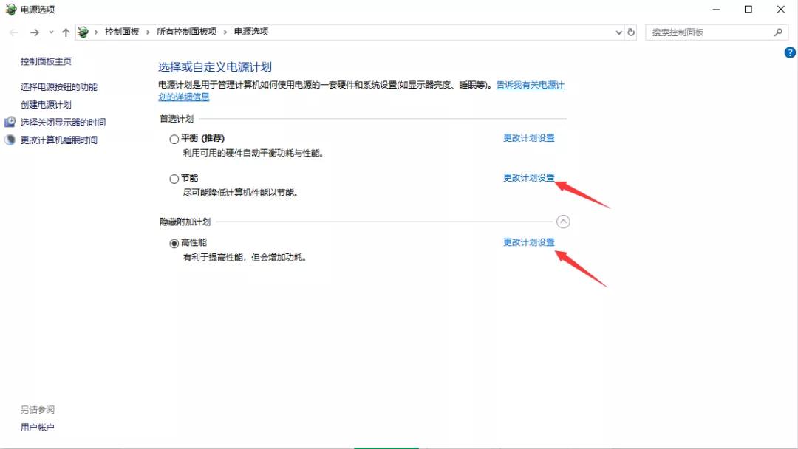Screen dimensions: 798x449
Task: Open the address bar dropdown arrow
Action: tap(619, 32)
